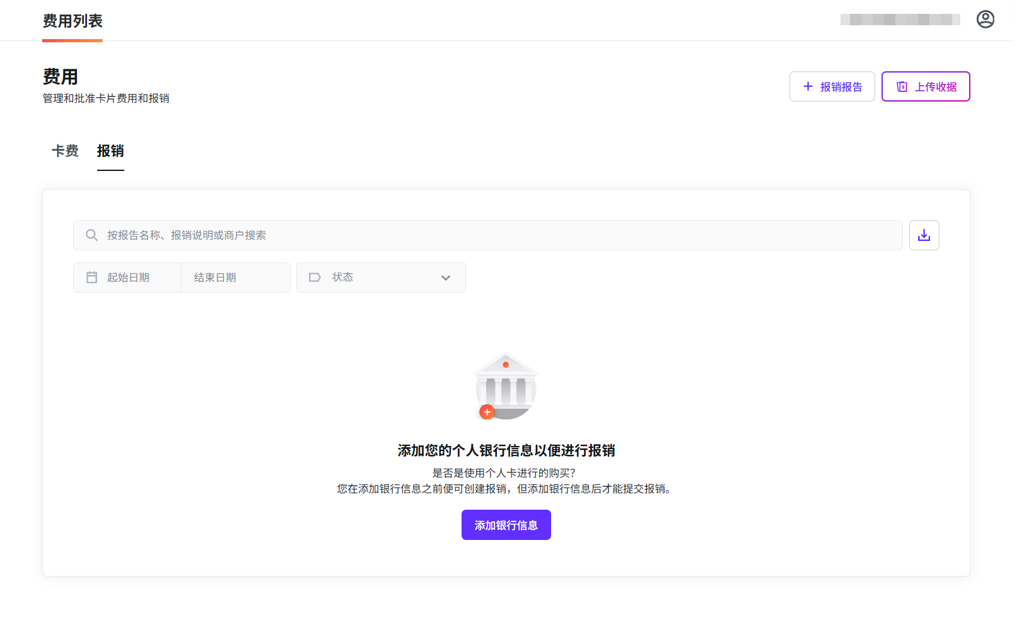Click the download export icon button

924,235
